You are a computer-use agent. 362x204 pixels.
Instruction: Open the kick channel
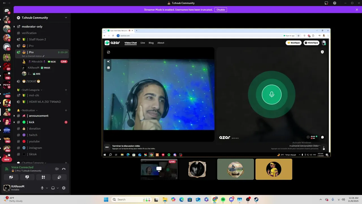[x=42, y=122]
